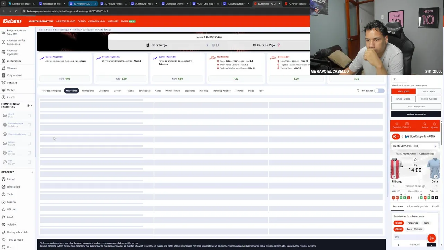444x250 pixels.
Task: Select the S/60 - S/200 amount button
Action: (x=403, y=91)
